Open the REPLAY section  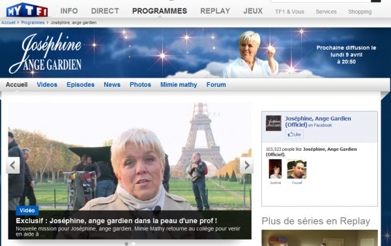point(215,11)
